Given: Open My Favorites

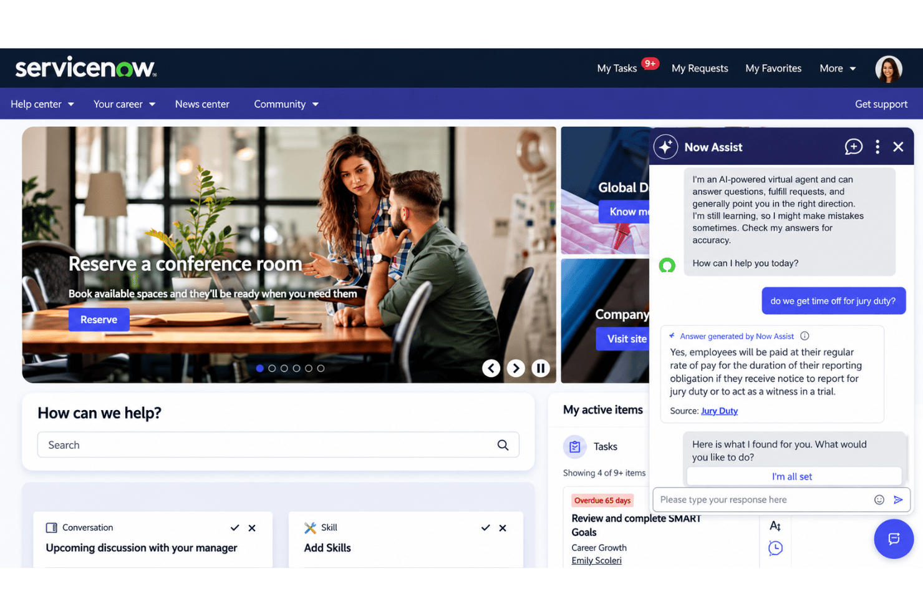Looking at the screenshot, I should (773, 69).
